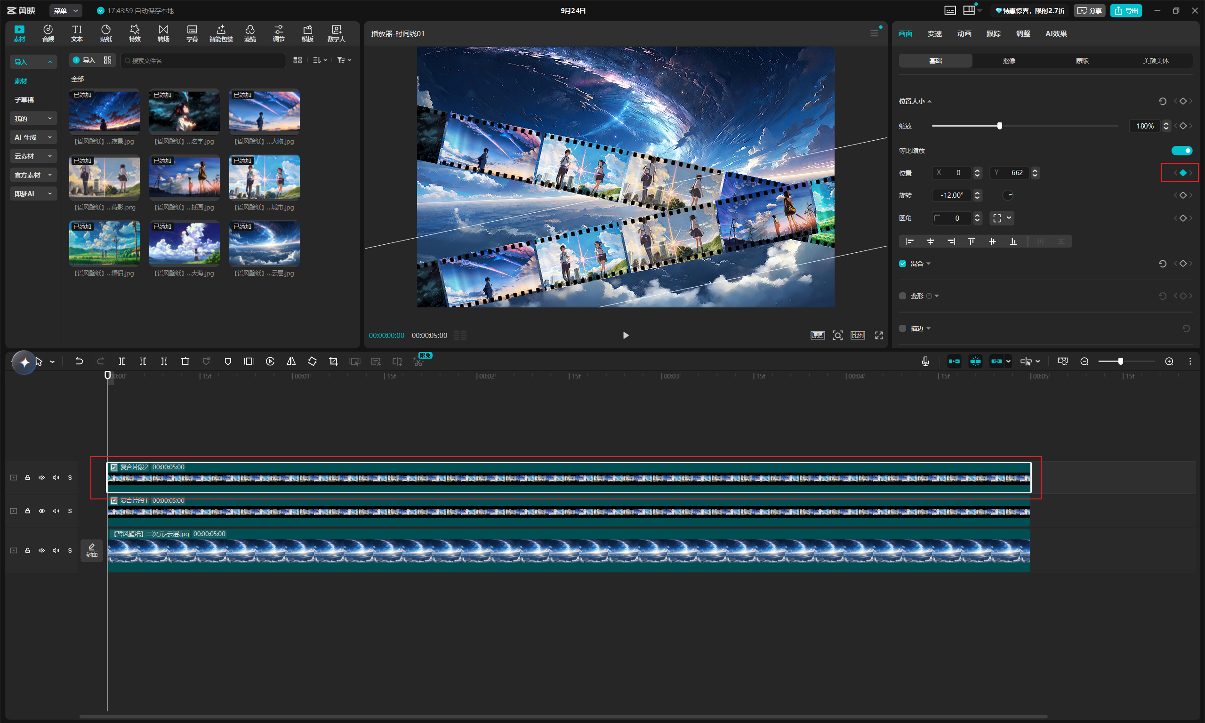Click the mirror flip icon in timeline toolbar
1205x723 pixels.
point(291,361)
